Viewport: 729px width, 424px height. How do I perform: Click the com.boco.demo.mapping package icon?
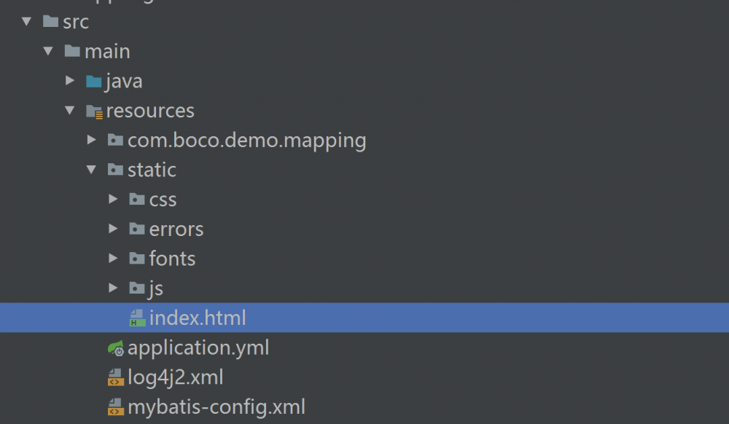tap(115, 141)
